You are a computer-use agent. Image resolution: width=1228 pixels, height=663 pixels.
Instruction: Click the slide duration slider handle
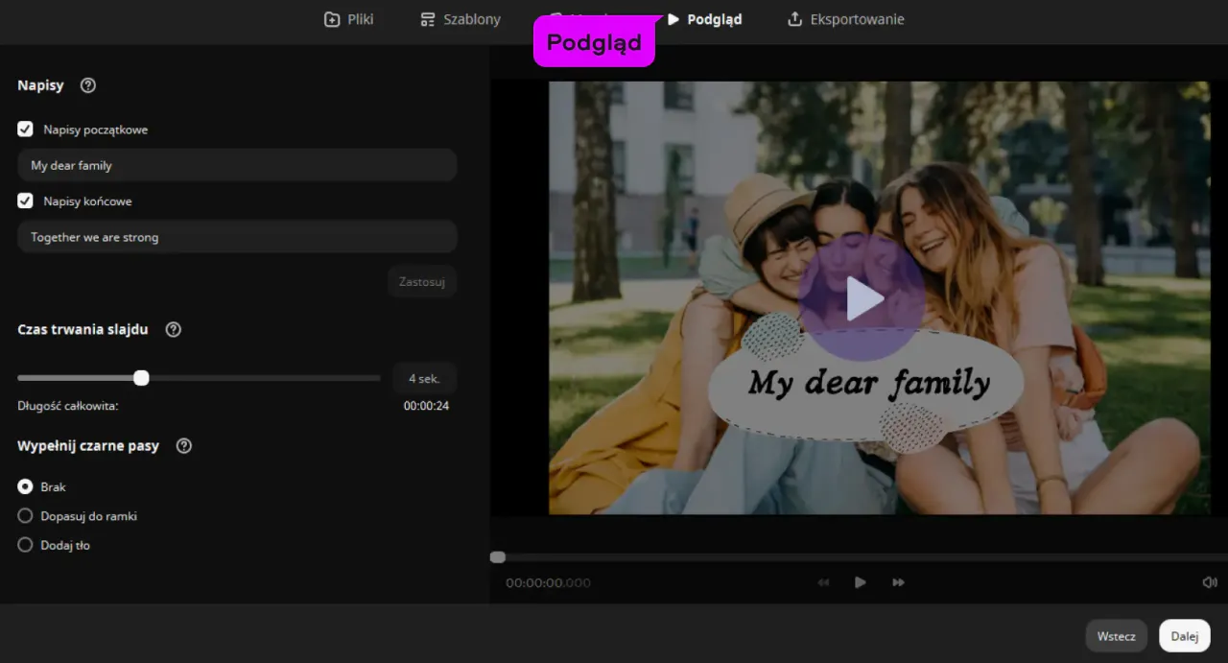point(141,378)
